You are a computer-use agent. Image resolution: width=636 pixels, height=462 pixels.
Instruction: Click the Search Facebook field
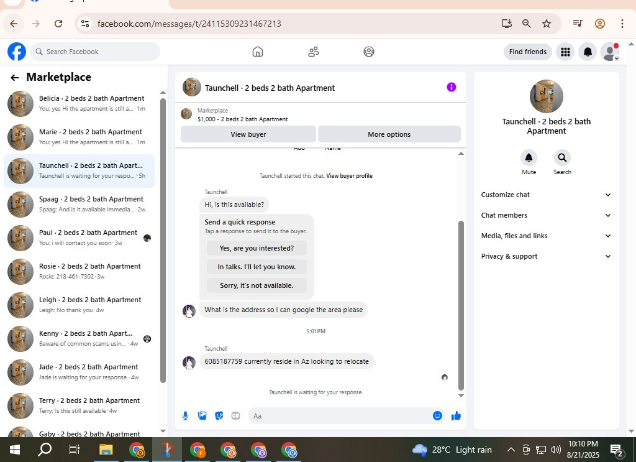coord(95,52)
